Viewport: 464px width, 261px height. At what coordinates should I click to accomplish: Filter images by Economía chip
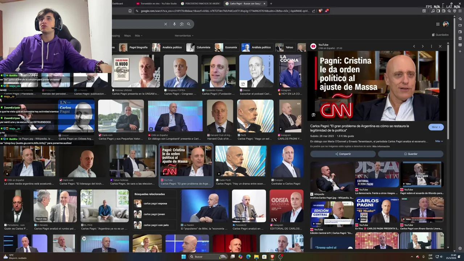227,47
